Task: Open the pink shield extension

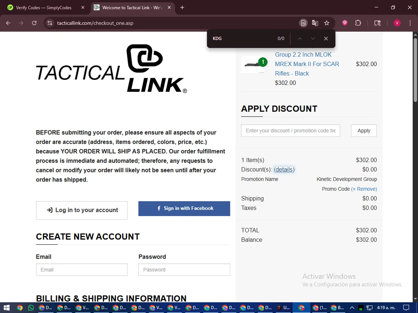Action: pos(345,23)
